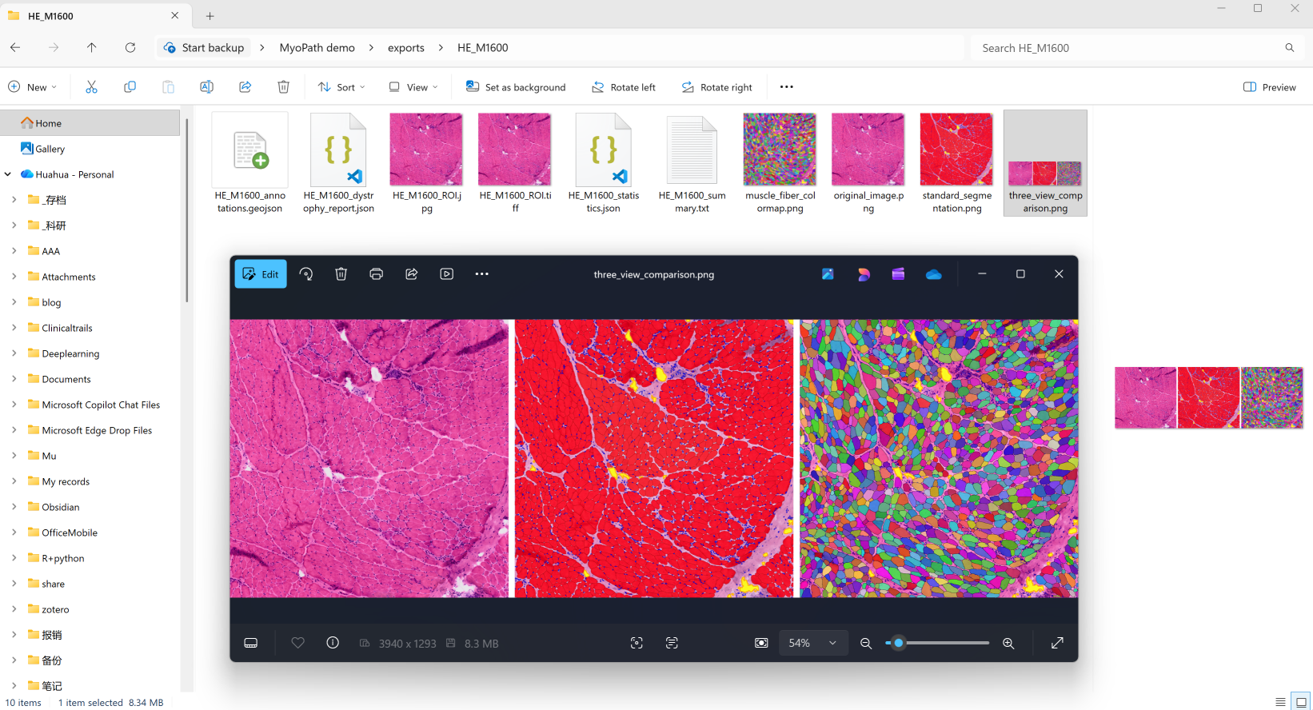Print three_view_comparison.png from the viewer
Image resolution: width=1313 pixels, height=710 pixels.
coord(376,274)
